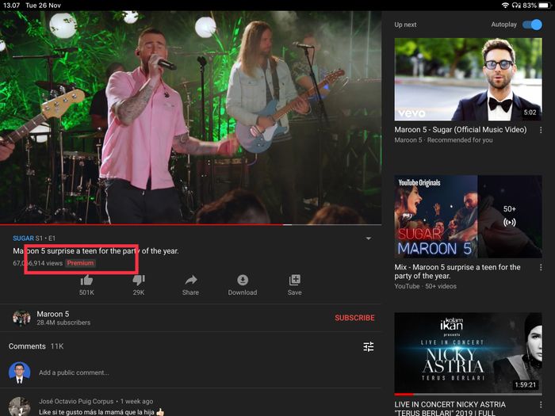Dislike the video with thumbs down icon
Image resolution: width=555 pixels, height=416 pixels.
(x=139, y=281)
